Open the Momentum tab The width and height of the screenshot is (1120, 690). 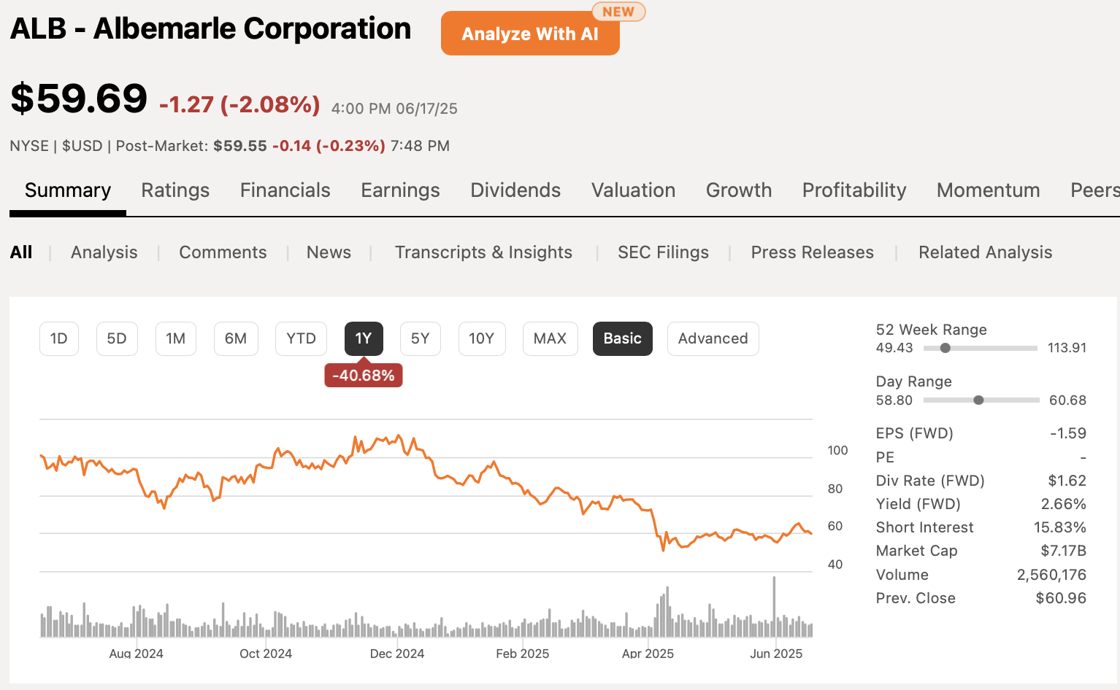[988, 190]
